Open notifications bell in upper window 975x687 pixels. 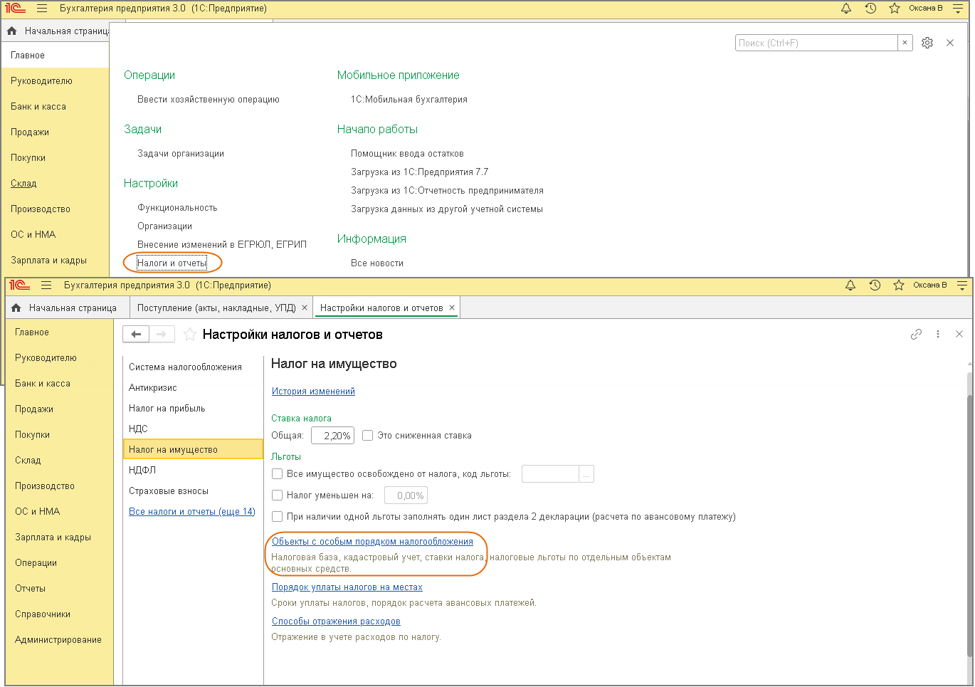(846, 9)
